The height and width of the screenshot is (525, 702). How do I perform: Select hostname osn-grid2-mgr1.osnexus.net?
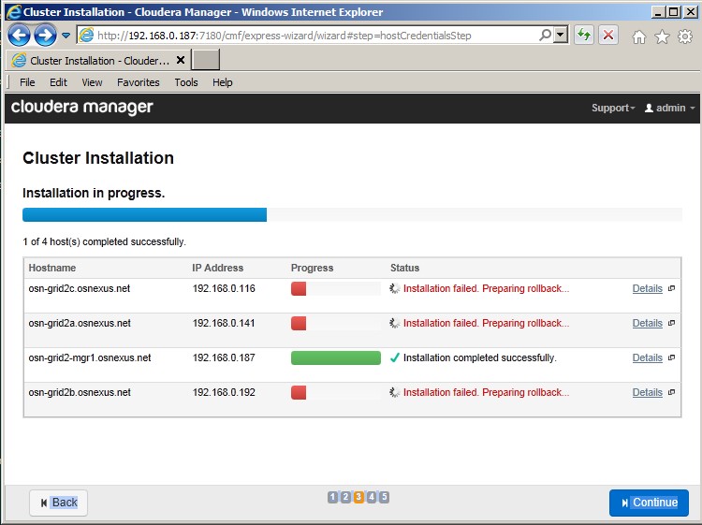click(x=90, y=358)
